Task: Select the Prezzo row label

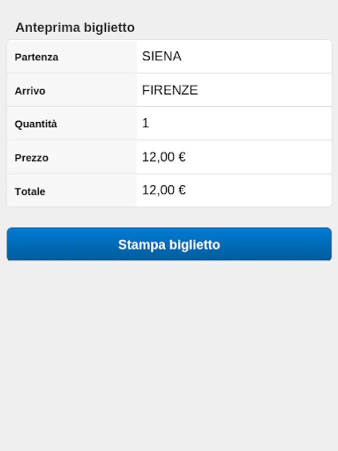Action: point(32,158)
